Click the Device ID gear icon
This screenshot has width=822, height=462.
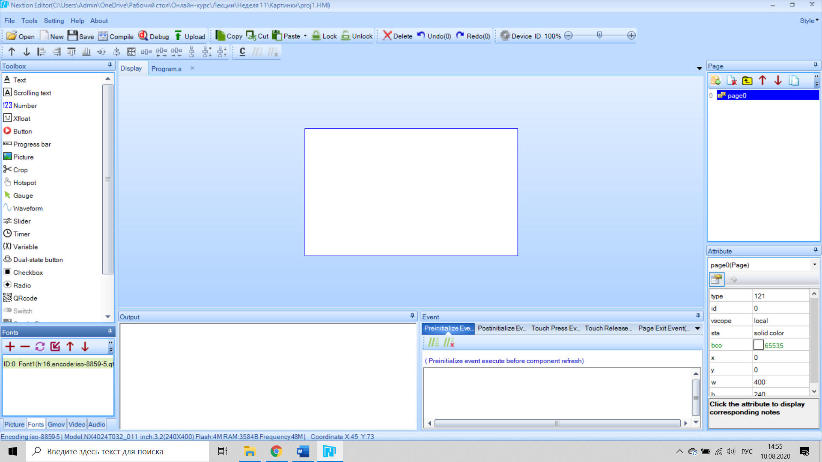tap(505, 36)
